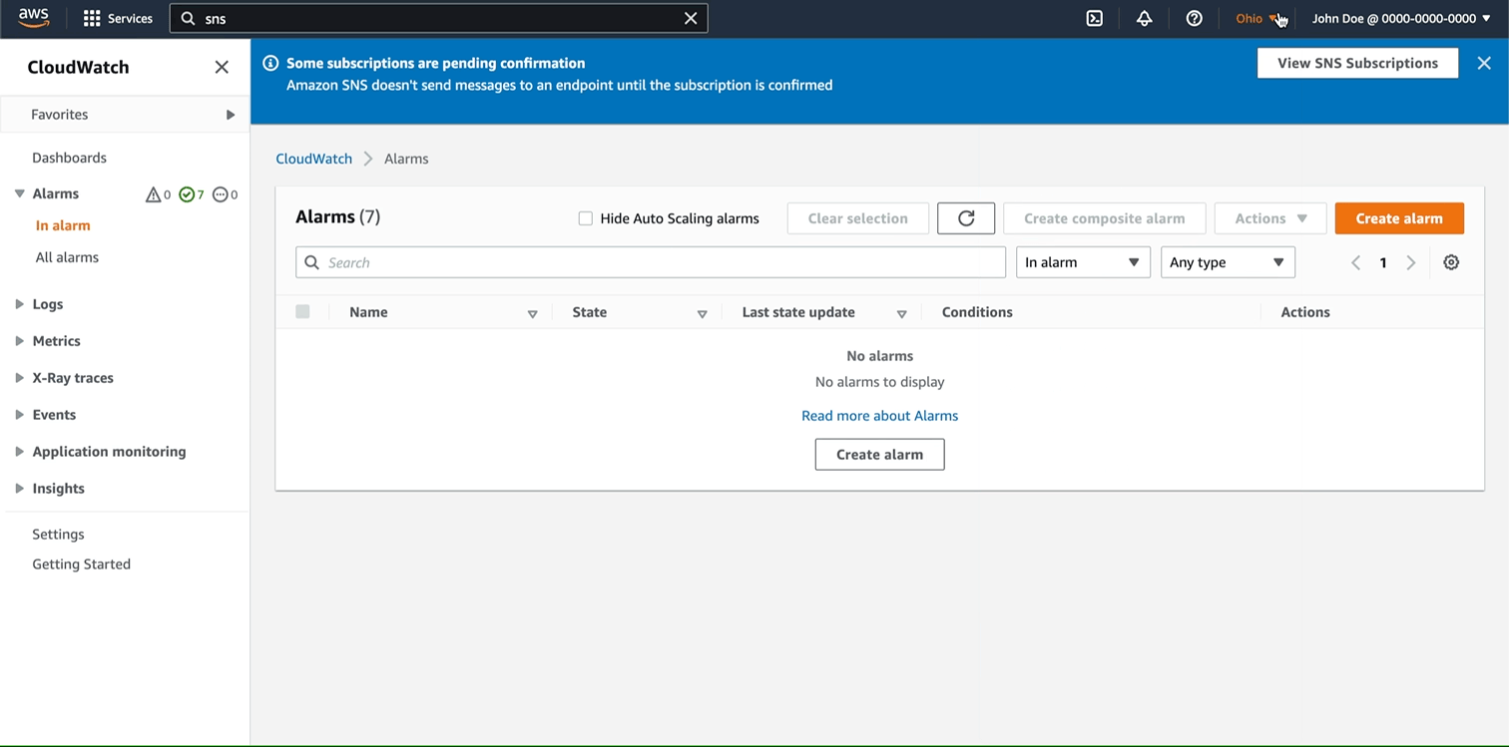Open the Services app grid icon

pos(91,18)
